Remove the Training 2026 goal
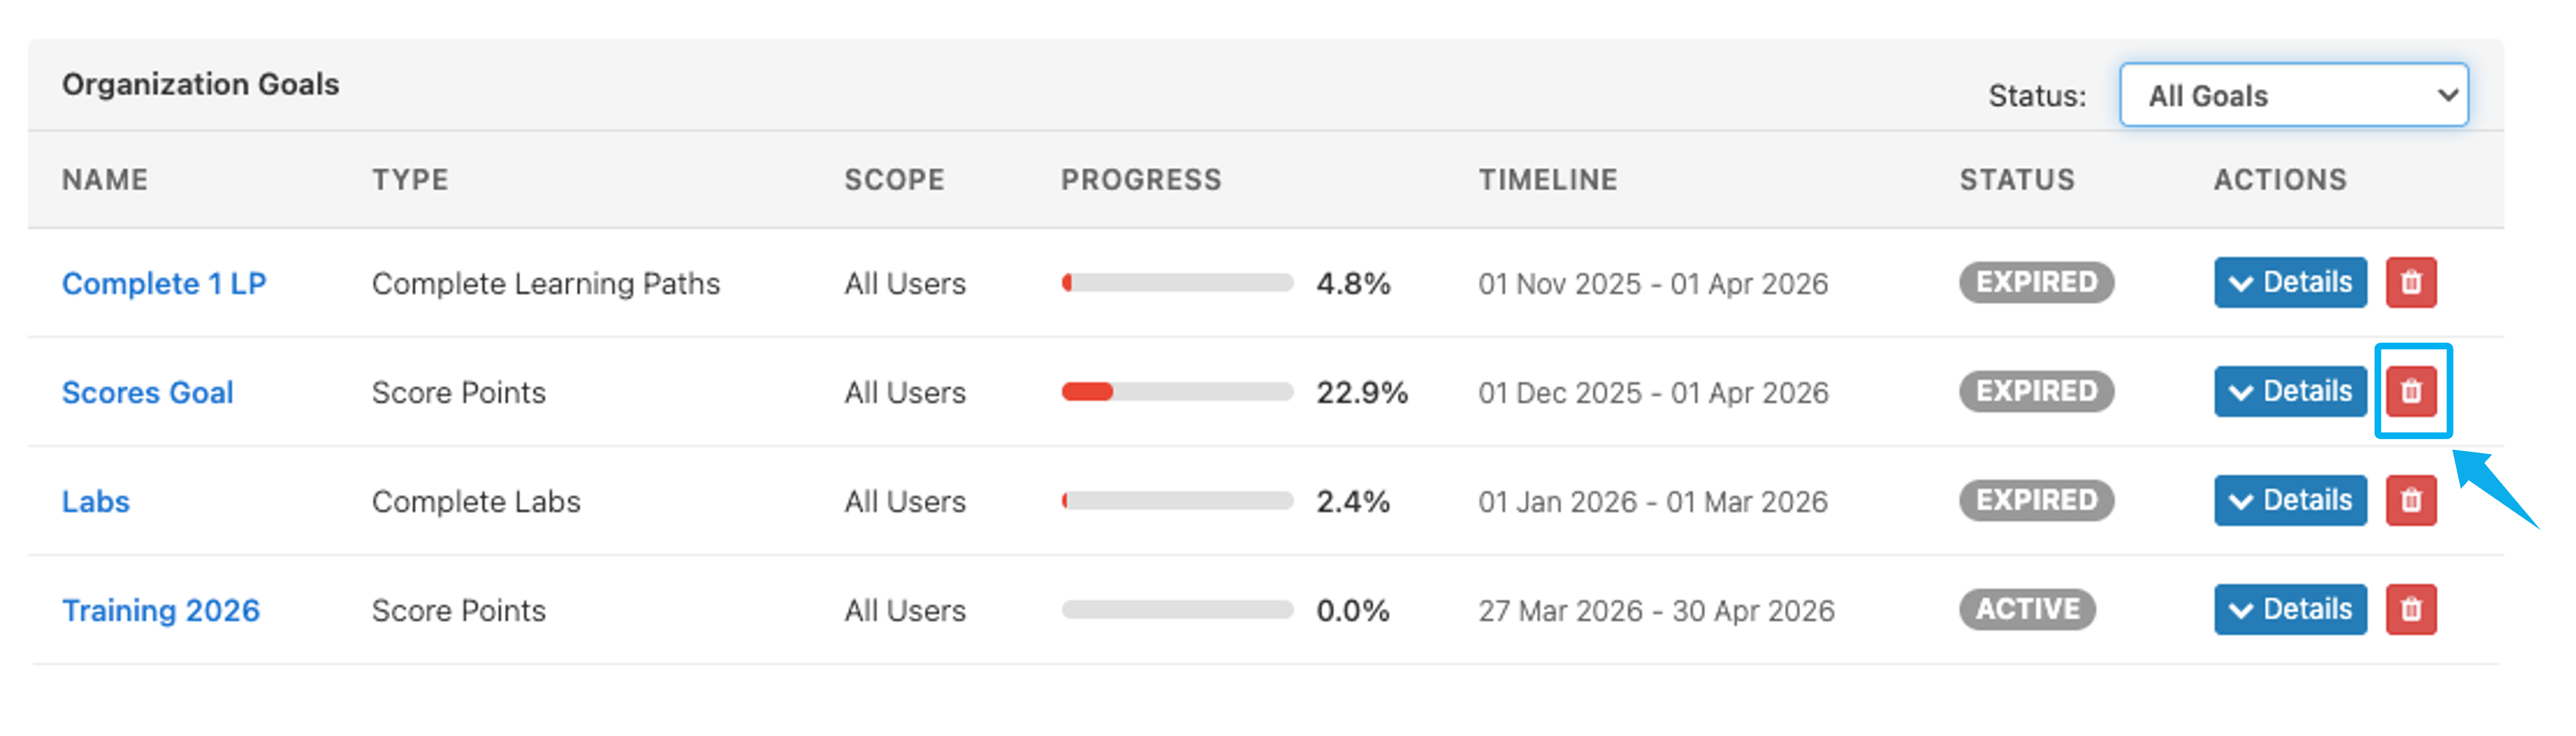The height and width of the screenshot is (736, 2576). (x=2410, y=609)
